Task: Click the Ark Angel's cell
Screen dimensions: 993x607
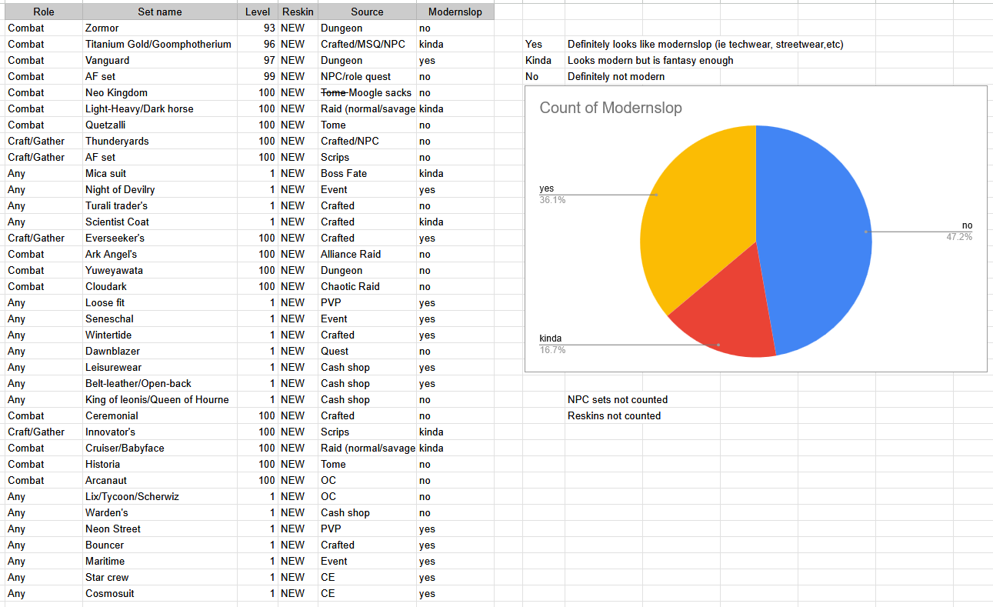Action: point(160,254)
